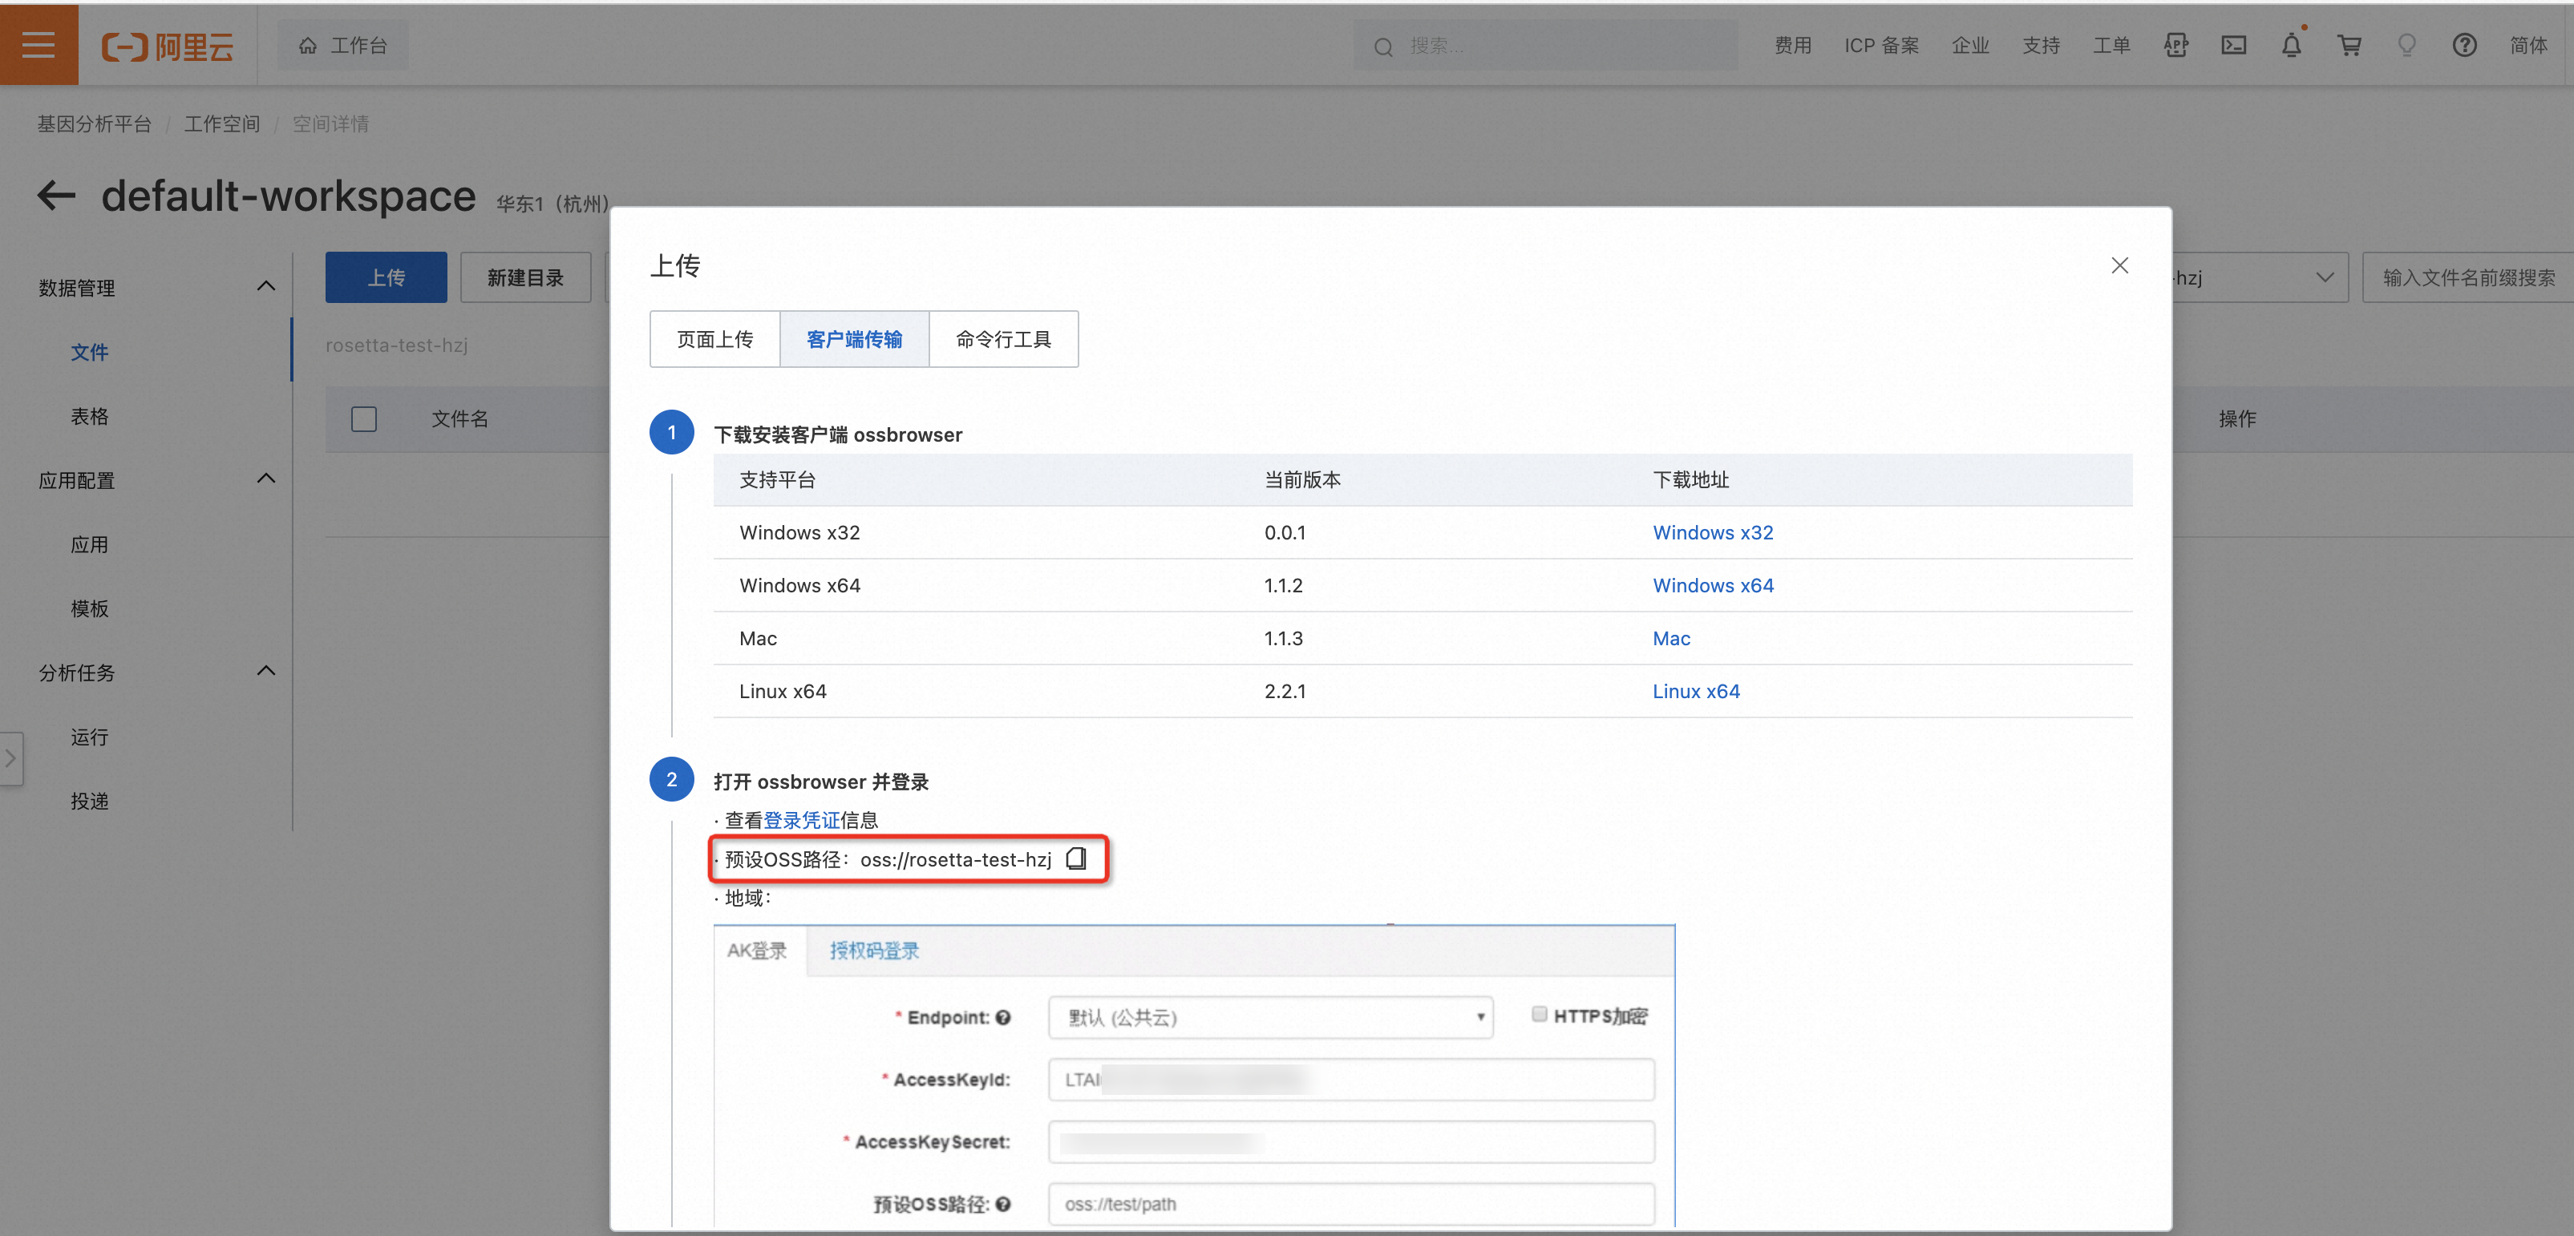This screenshot has width=2574, height=1236.
Task: Open the shopping cart icon
Action: coord(2349,45)
